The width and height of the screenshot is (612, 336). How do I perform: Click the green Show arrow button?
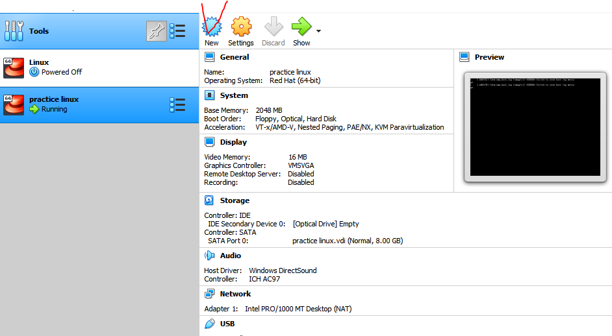301,27
